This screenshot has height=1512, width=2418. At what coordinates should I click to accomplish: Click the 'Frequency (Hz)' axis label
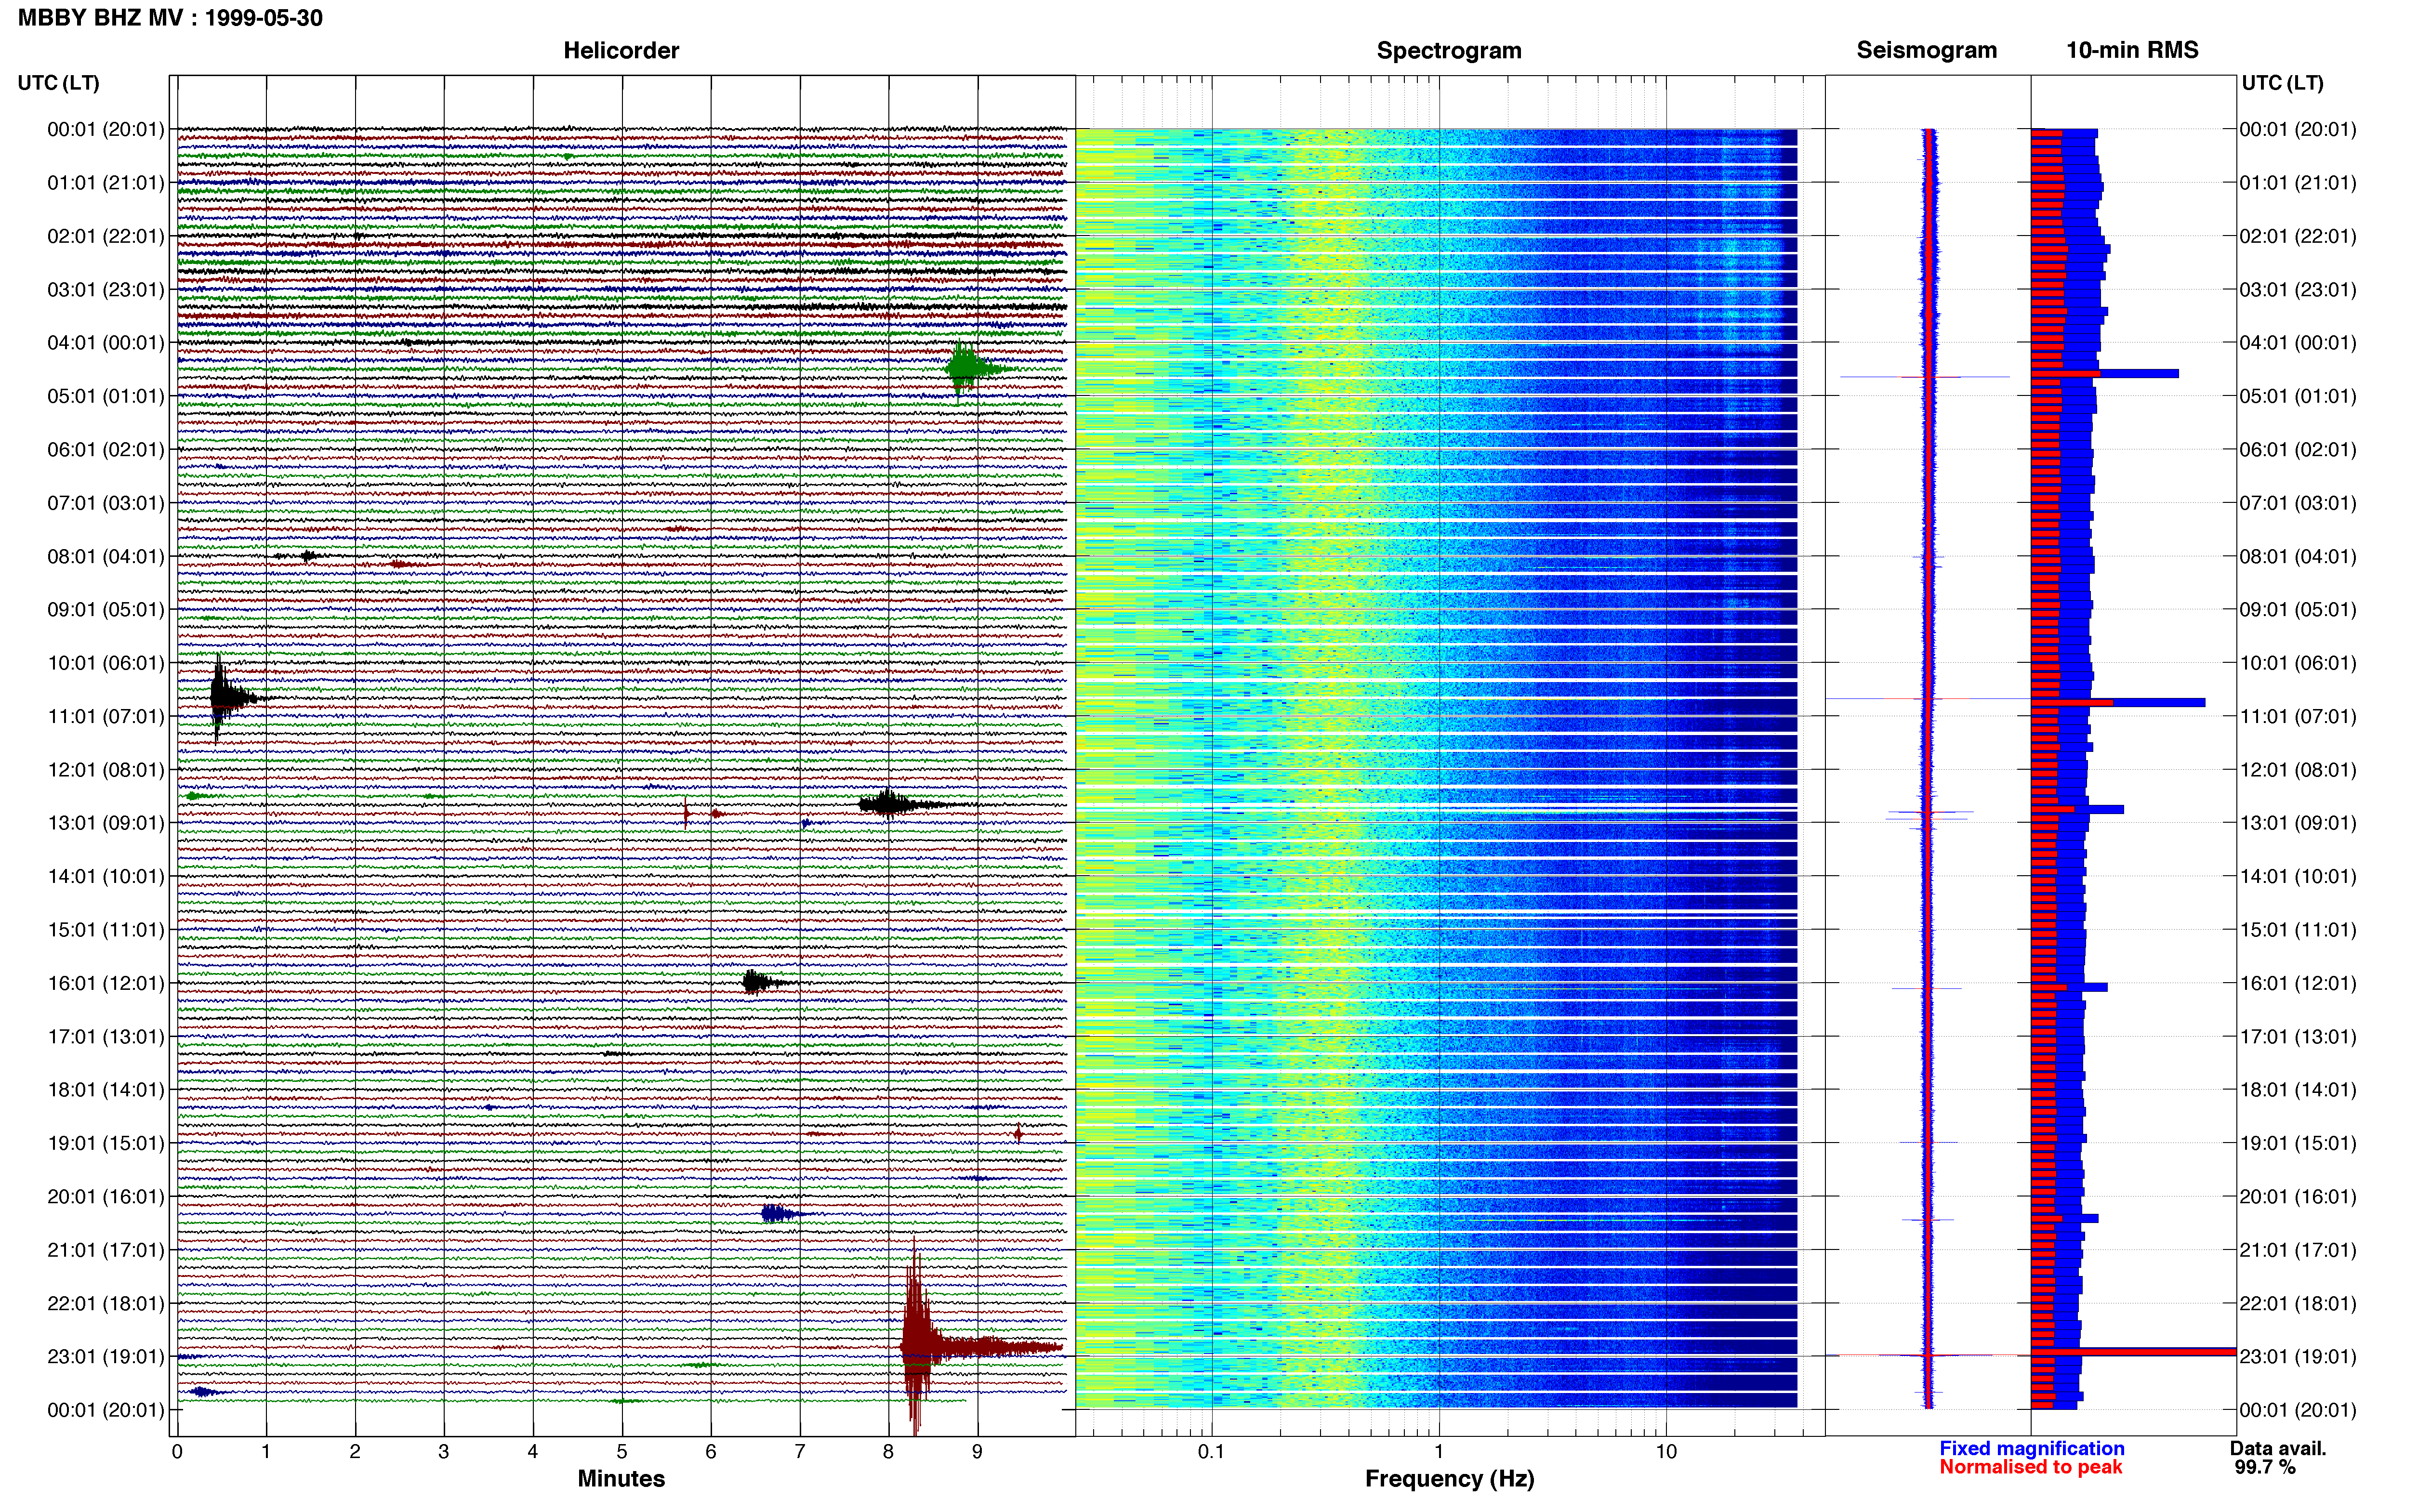pyautogui.click(x=1449, y=1479)
